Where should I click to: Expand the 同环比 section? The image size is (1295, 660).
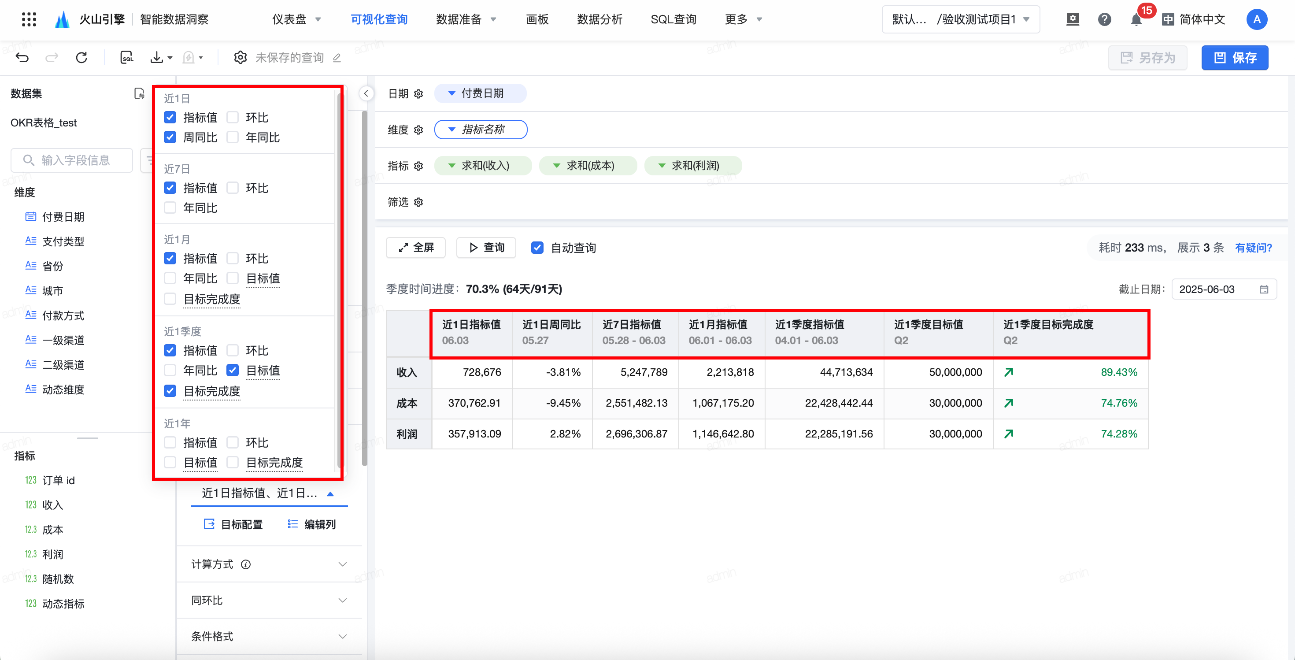pyautogui.click(x=270, y=600)
